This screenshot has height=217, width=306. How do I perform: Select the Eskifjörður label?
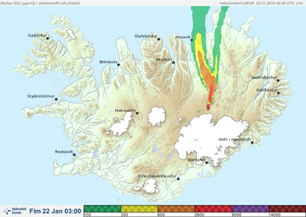(267, 90)
